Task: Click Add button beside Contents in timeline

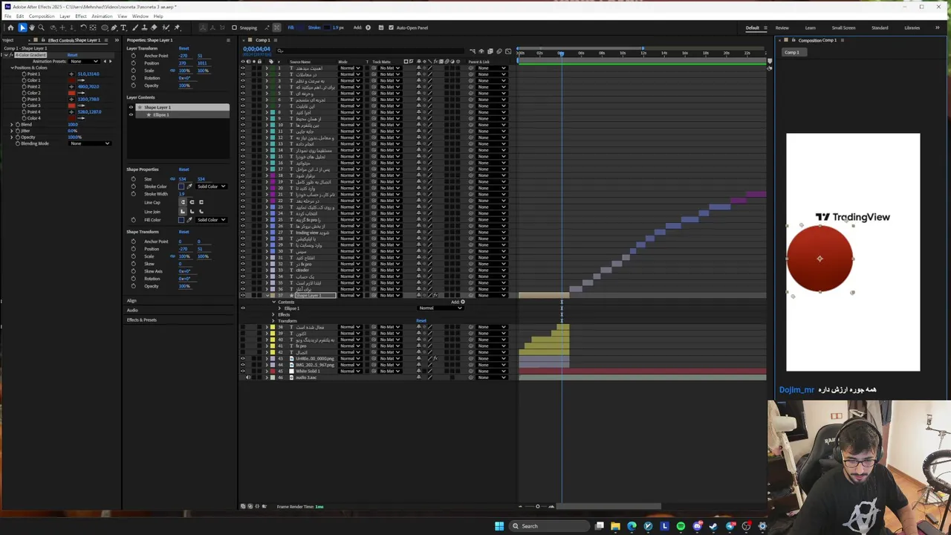Action: pos(462,302)
